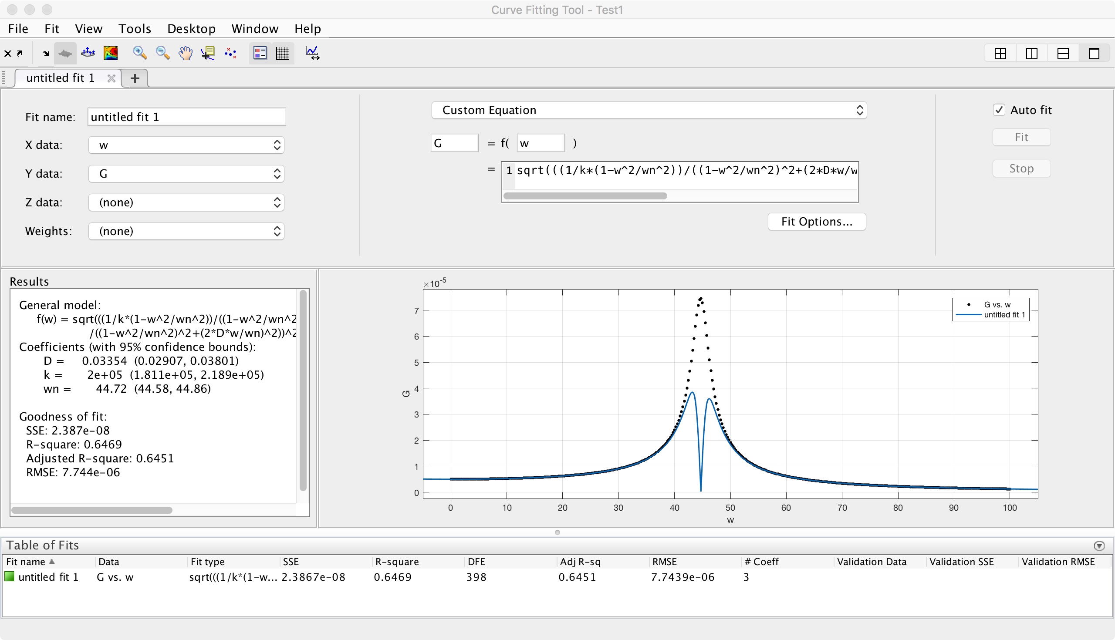Select the Zoom Out magnifier tool
1115x640 pixels.
click(163, 53)
